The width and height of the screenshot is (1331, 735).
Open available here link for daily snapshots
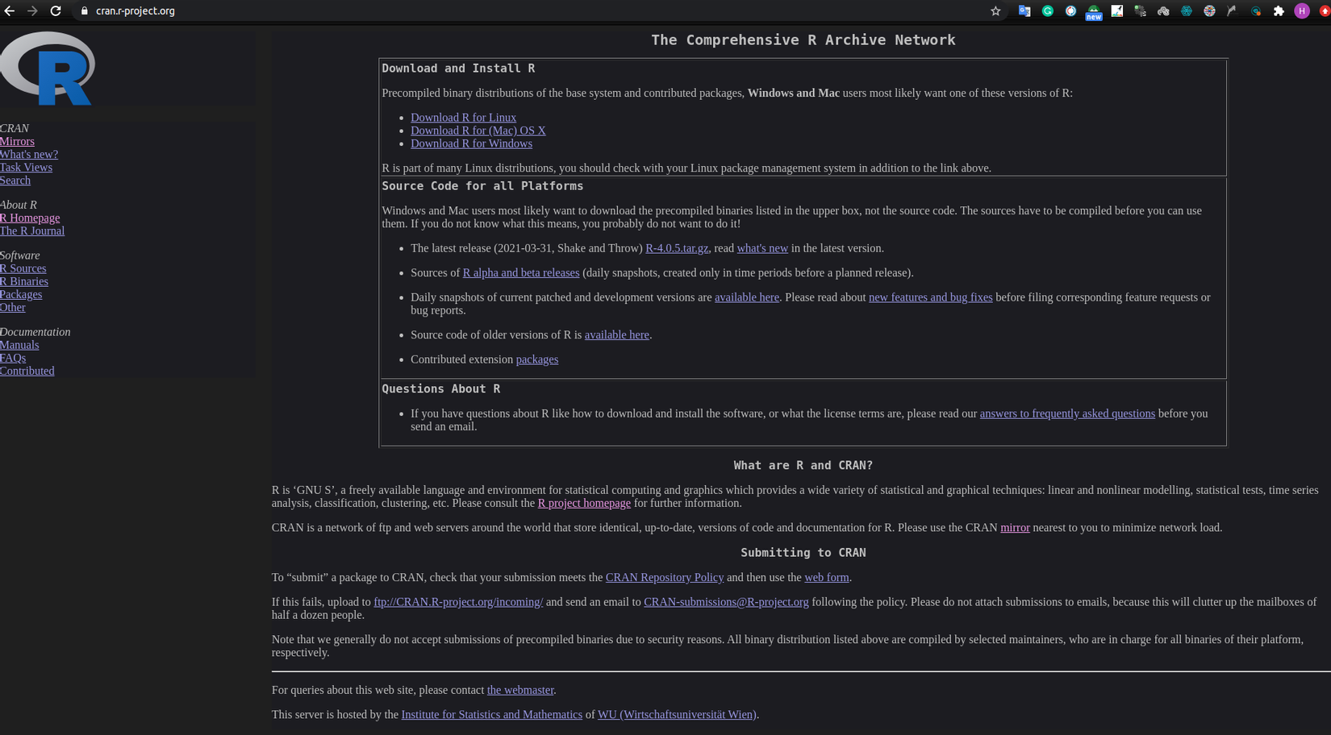click(747, 297)
